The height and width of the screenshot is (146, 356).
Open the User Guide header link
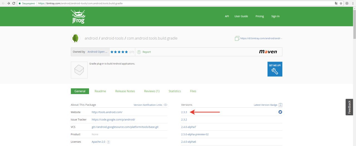pyautogui.click(x=241, y=16)
